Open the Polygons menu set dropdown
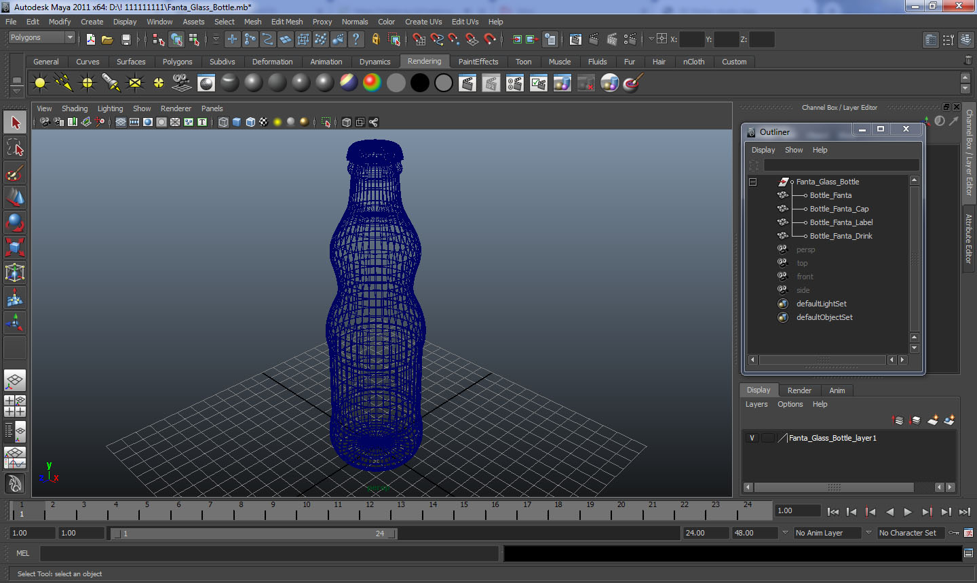Image resolution: width=977 pixels, height=583 pixels. (x=41, y=38)
